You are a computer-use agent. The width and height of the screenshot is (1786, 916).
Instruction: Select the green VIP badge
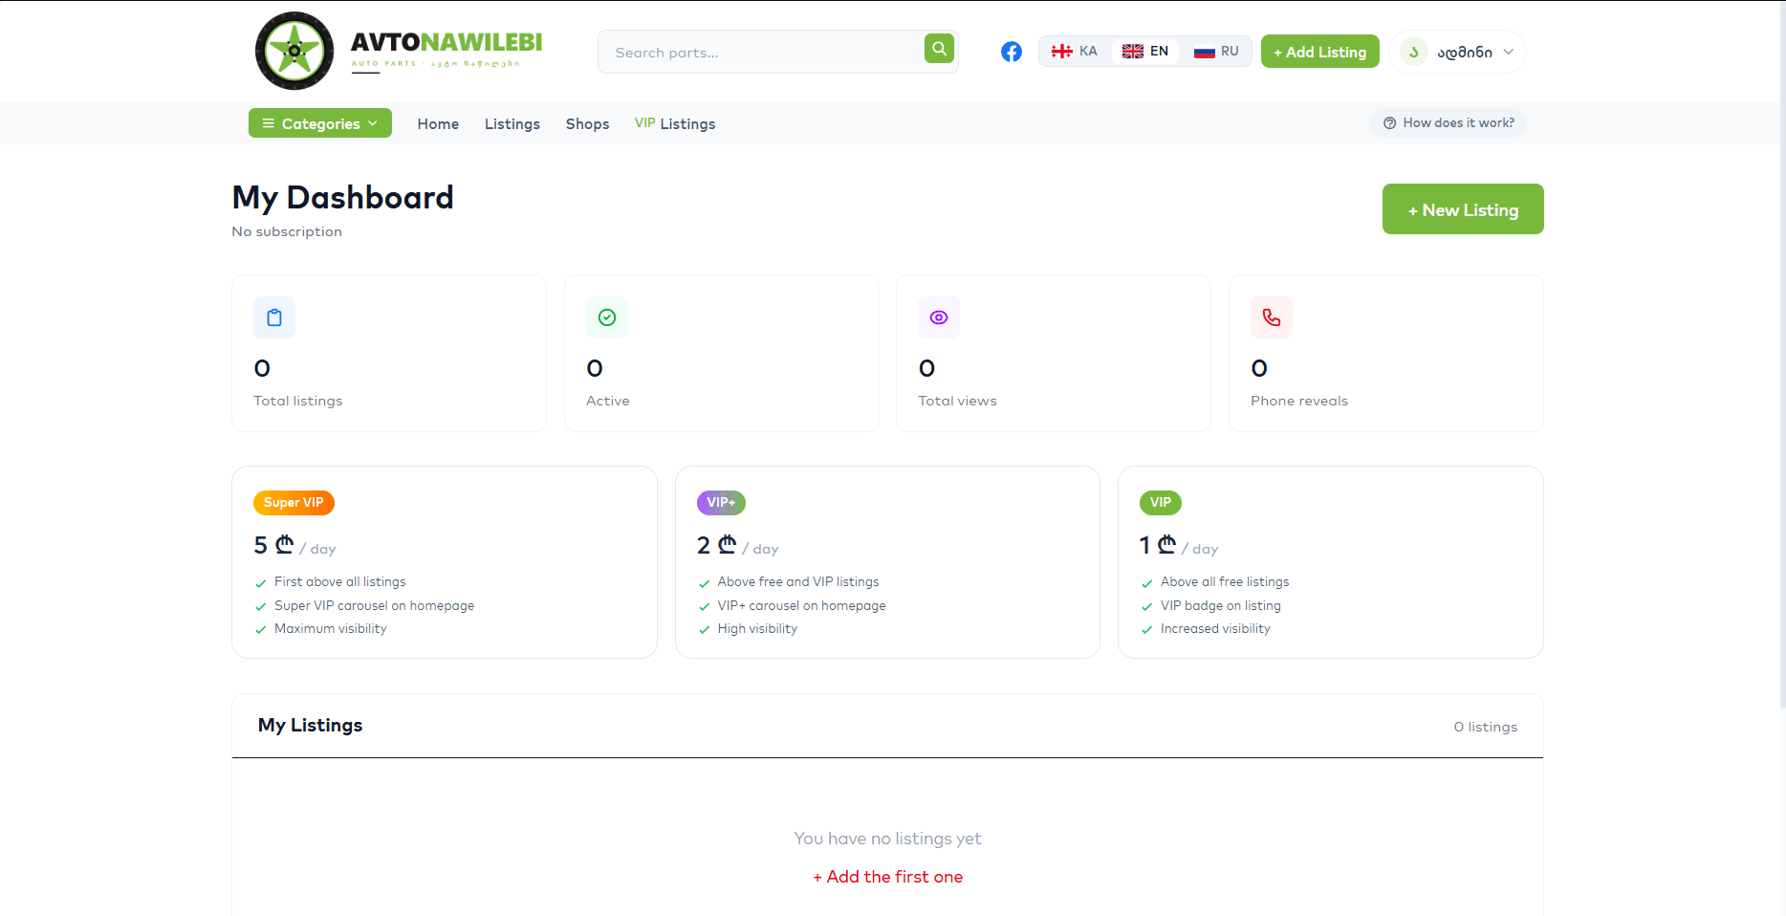pos(1161,503)
